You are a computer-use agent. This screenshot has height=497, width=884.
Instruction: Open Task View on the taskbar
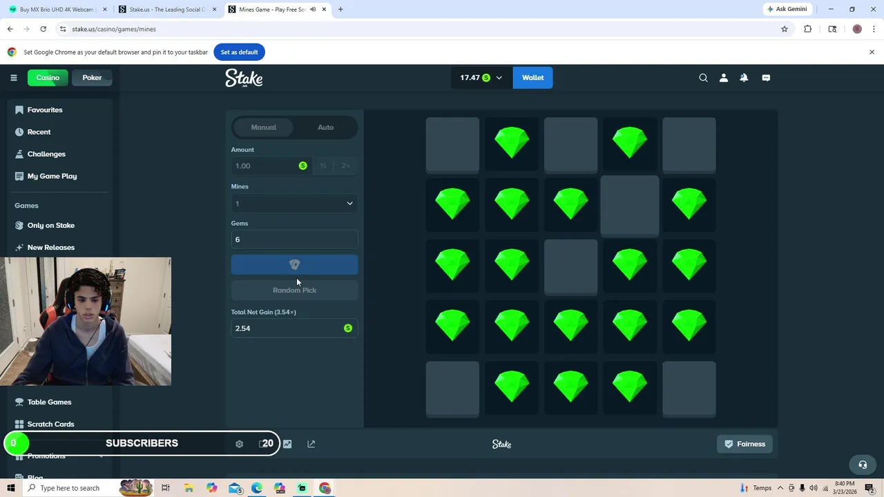pyautogui.click(x=166, y=488)
